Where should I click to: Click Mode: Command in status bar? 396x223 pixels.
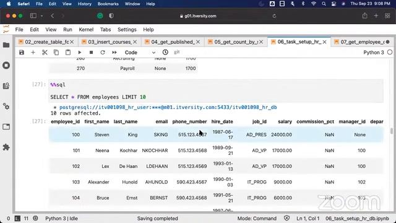coord(257,219)
